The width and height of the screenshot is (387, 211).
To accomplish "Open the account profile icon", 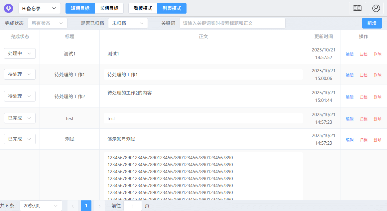I will click(376, 8).
